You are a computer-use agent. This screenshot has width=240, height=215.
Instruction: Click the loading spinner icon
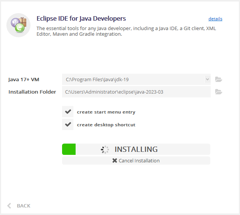(x=105, y=150)
